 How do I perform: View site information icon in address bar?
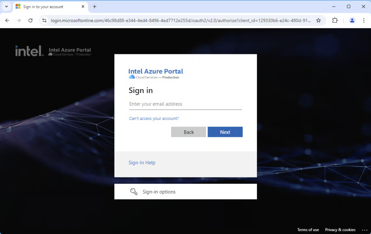45,21
